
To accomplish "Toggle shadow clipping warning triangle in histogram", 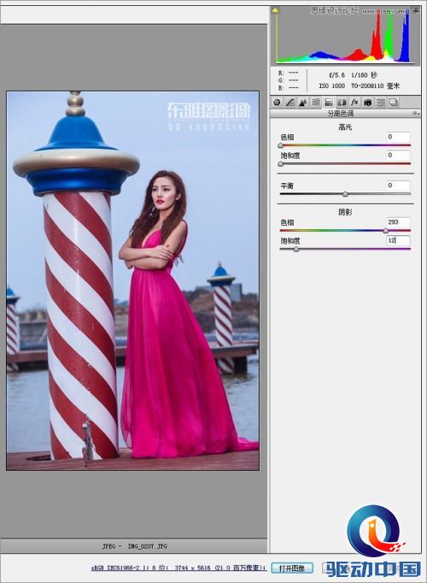I will tap(275, 10).
